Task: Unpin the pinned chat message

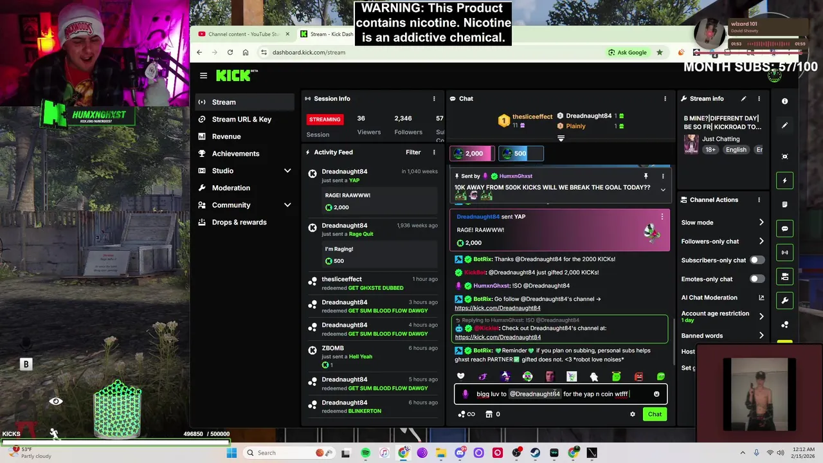Action: click(x=646, y=176)
